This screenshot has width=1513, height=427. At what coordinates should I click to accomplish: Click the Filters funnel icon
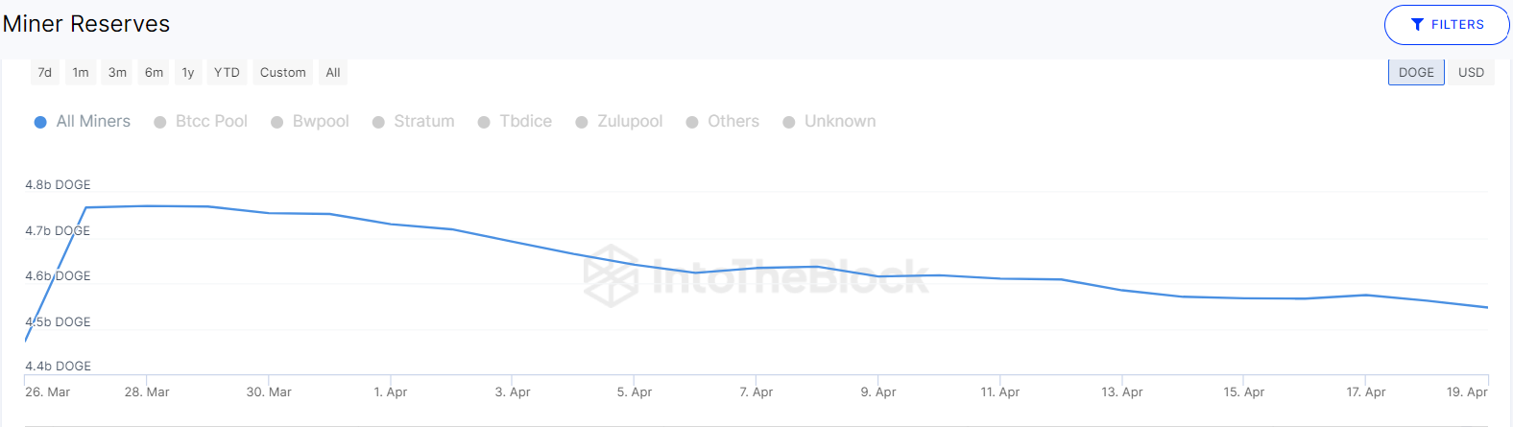point(1417,25)
